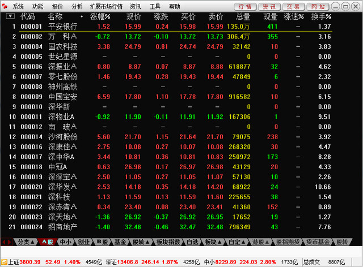363x267 pixels.
Task: Open the 分析 menu
Action: coord(77,6)
